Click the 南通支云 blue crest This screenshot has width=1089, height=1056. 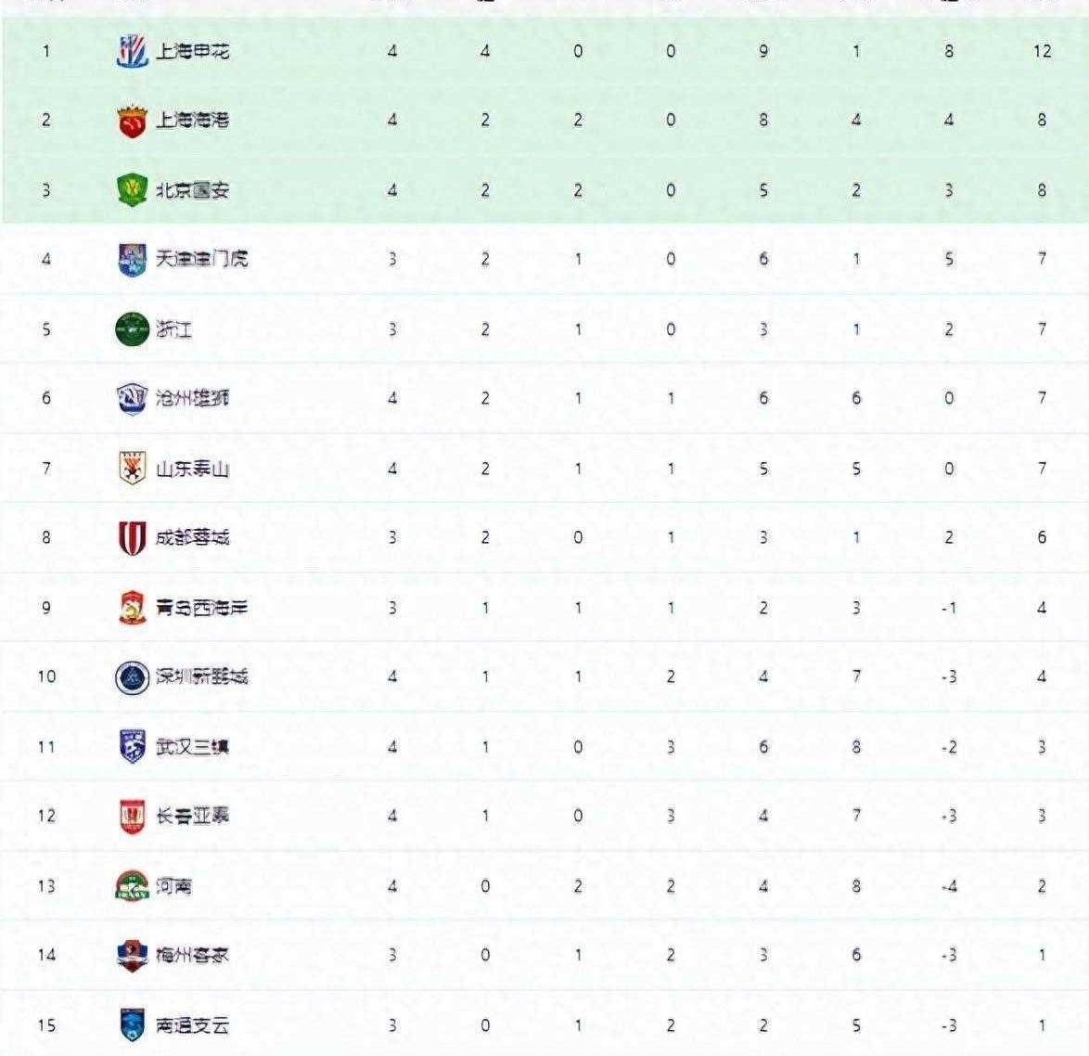click(x=132, y=1025)
